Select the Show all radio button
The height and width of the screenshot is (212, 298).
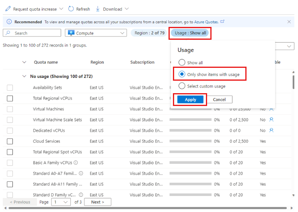(x=182, y=63)
